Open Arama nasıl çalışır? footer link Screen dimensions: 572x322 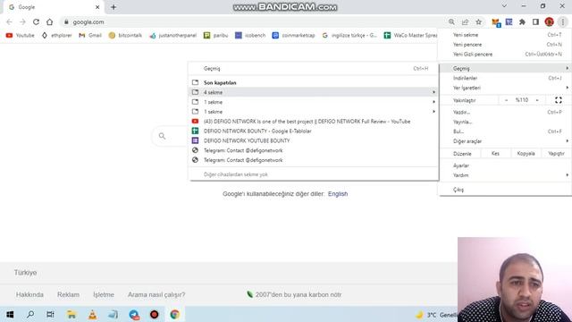coord(156,294)
